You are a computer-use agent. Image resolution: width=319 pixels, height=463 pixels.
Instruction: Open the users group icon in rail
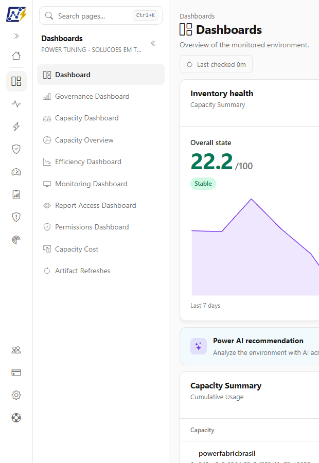[x=16, y=350]
